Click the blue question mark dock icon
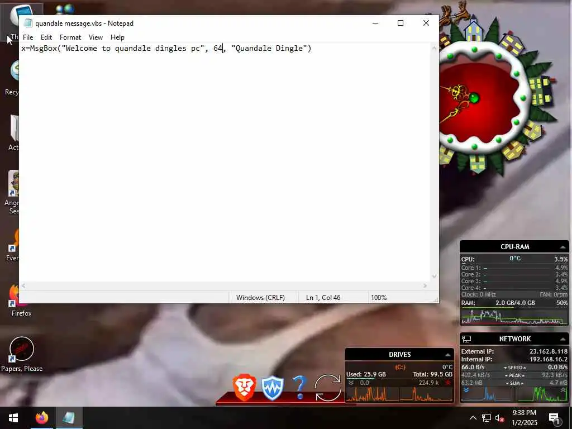Viewport: 572px width, 429px height. (x=299, y=388)
